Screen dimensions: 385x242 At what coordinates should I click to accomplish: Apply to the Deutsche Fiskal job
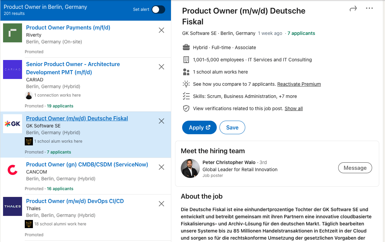pyautogui.click(x=199, y=127)
